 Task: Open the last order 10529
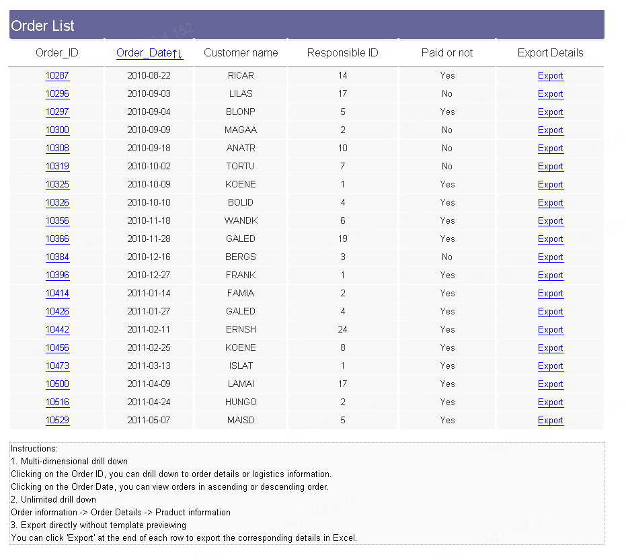57,420
